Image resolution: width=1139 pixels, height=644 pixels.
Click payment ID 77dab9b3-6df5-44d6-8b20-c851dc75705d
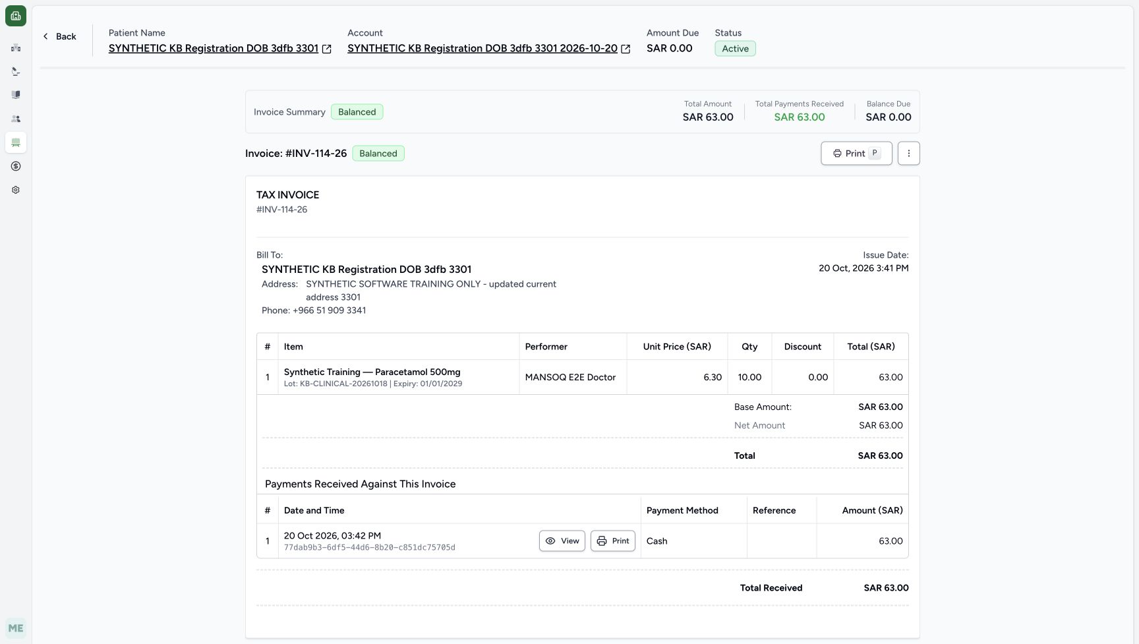tap(369, 548)
